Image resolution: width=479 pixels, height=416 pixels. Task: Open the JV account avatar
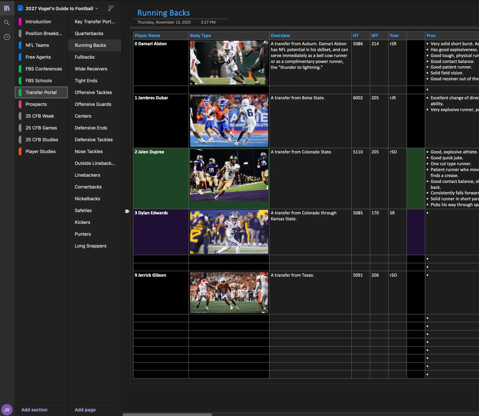tap(7, 410)
